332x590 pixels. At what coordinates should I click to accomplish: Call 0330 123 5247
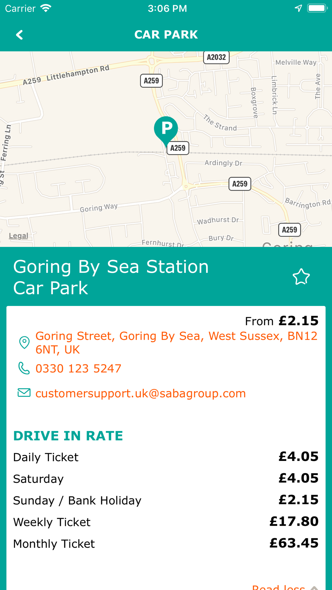coord(78,369)
